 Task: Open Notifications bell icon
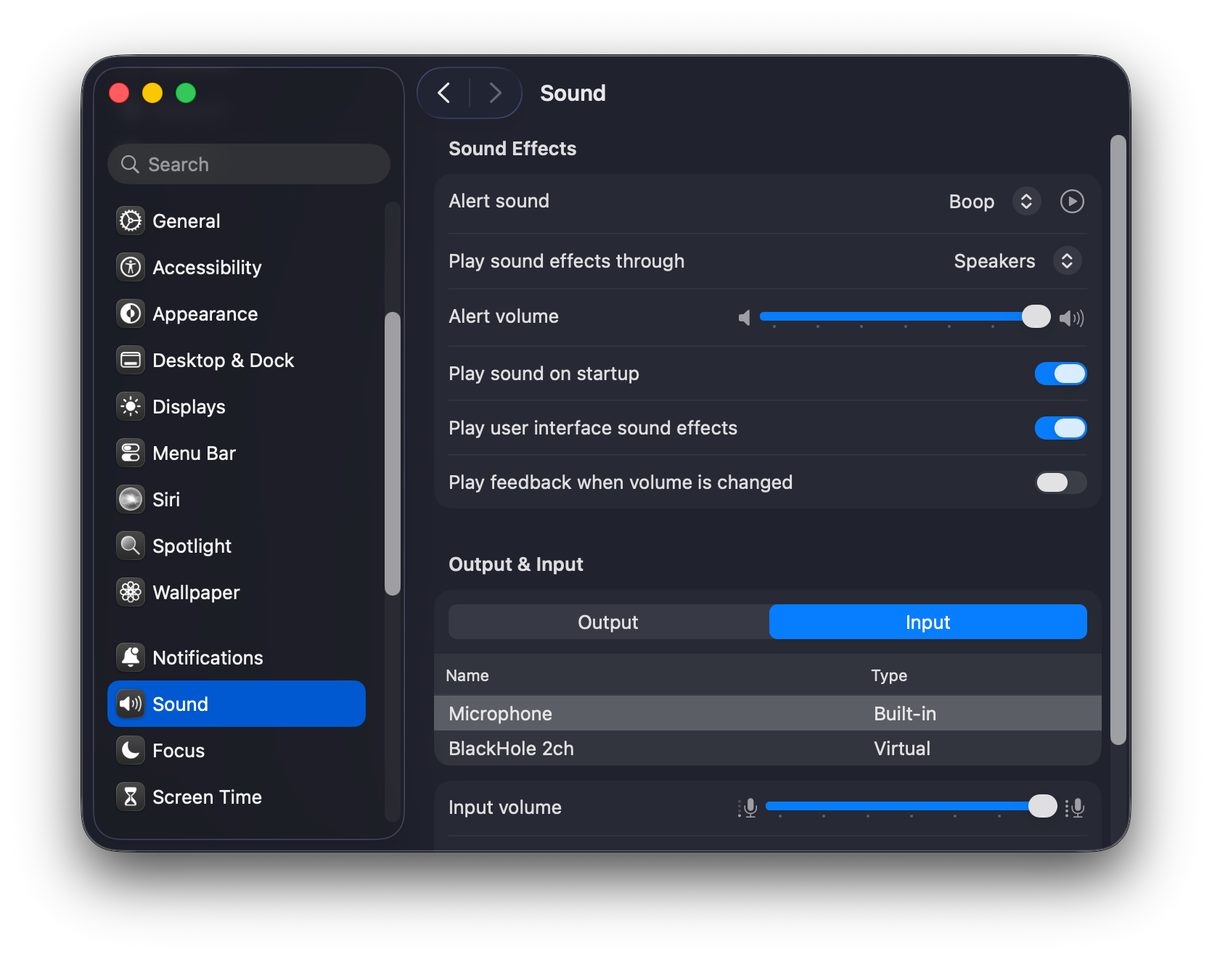pyautogui.click(x=131, y=657)
